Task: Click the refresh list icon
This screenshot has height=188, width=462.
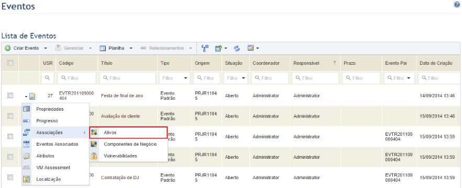Action: point(237,48)
